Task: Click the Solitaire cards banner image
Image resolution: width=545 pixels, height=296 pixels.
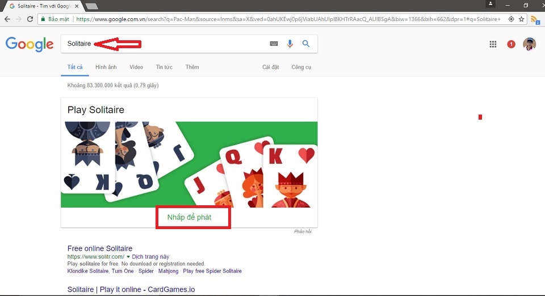Action: (189, 164)
